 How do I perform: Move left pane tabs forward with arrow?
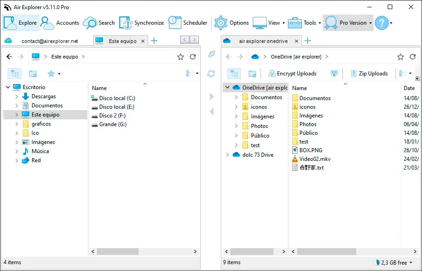[194, 40]
